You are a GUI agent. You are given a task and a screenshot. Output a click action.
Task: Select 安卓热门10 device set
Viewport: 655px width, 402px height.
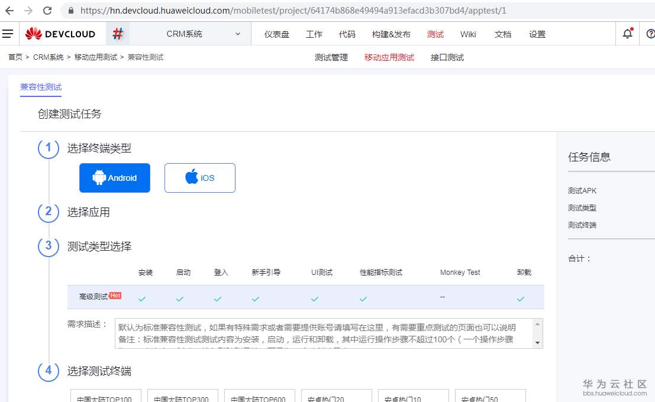[x=413, y=397]
